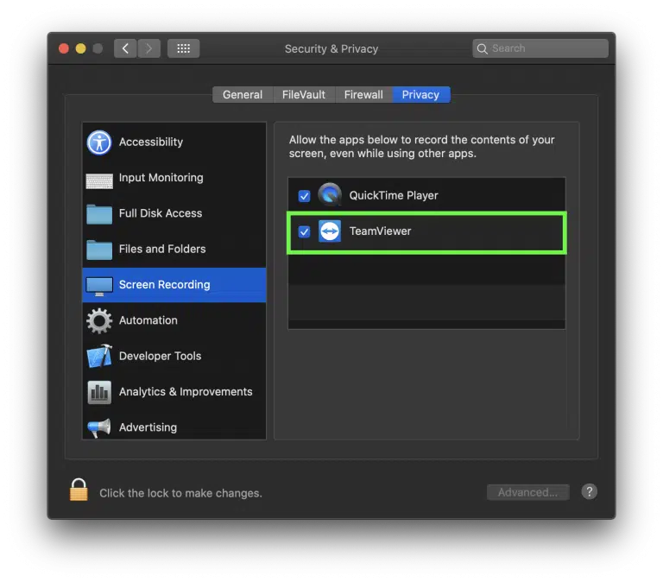
Task: Uncheck the QuickTime Player checkbox
Action: (304, 196)
